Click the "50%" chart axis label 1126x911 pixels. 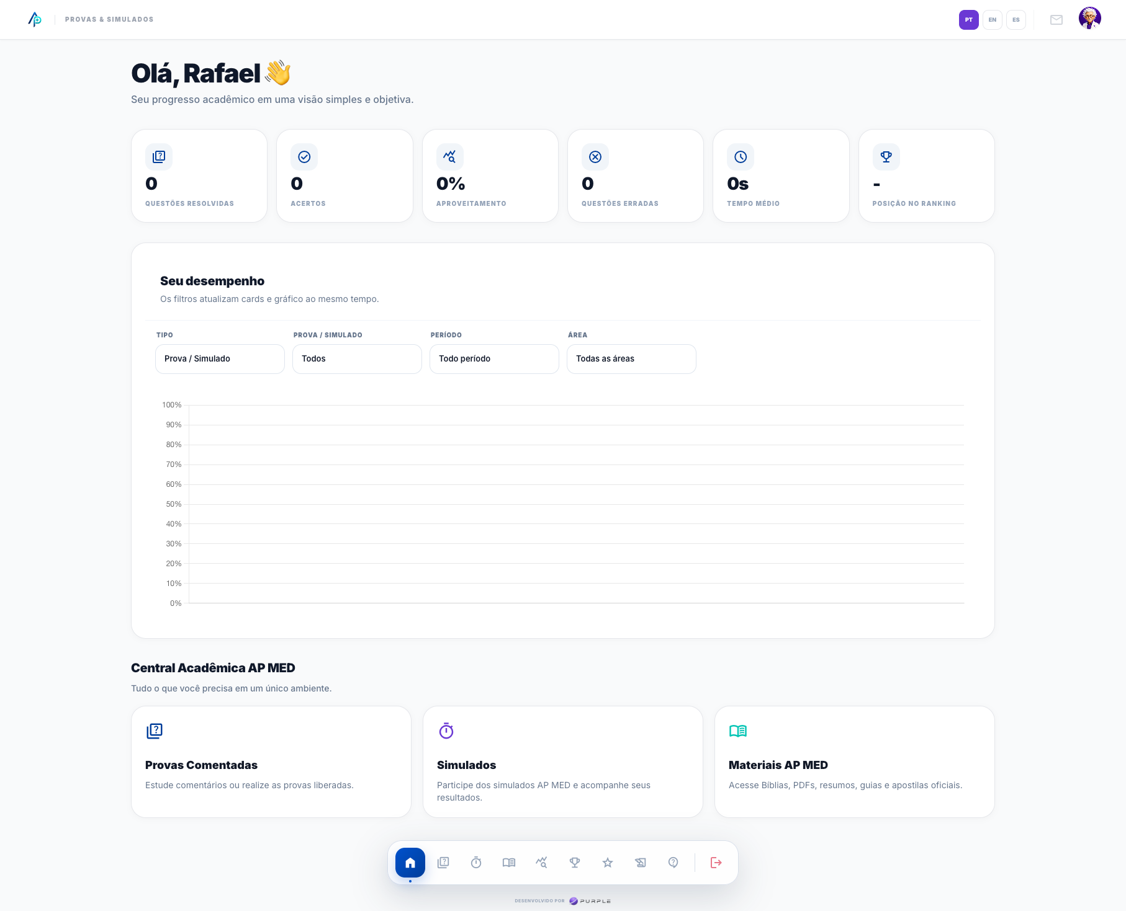(174, 504)
